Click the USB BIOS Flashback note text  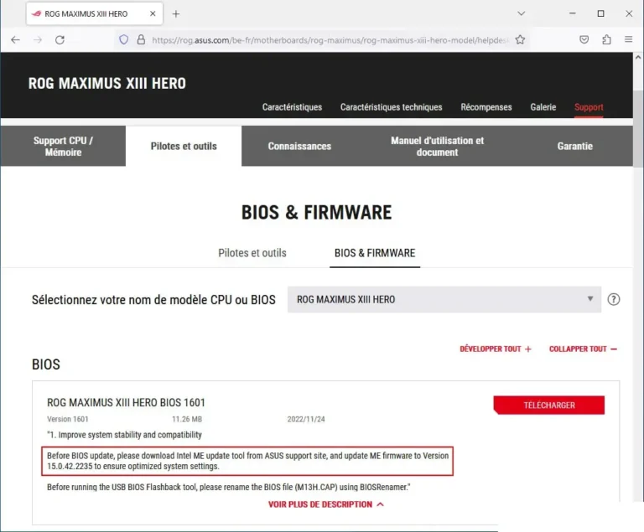pos(228,487)
